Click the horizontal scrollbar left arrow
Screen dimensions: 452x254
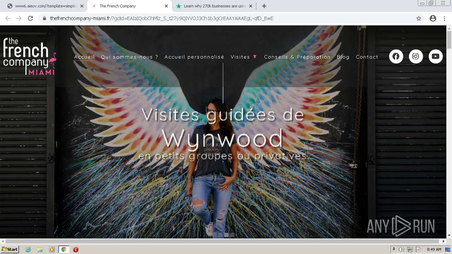click(x=3, y=241)
